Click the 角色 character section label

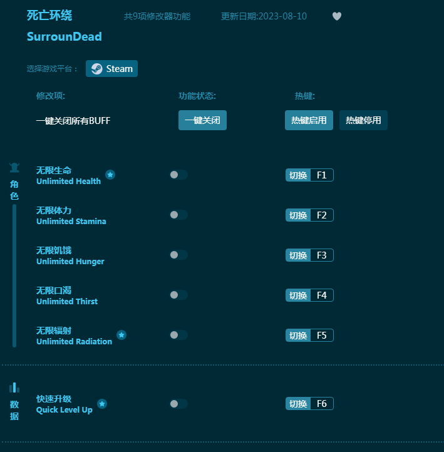coord(14,190)
